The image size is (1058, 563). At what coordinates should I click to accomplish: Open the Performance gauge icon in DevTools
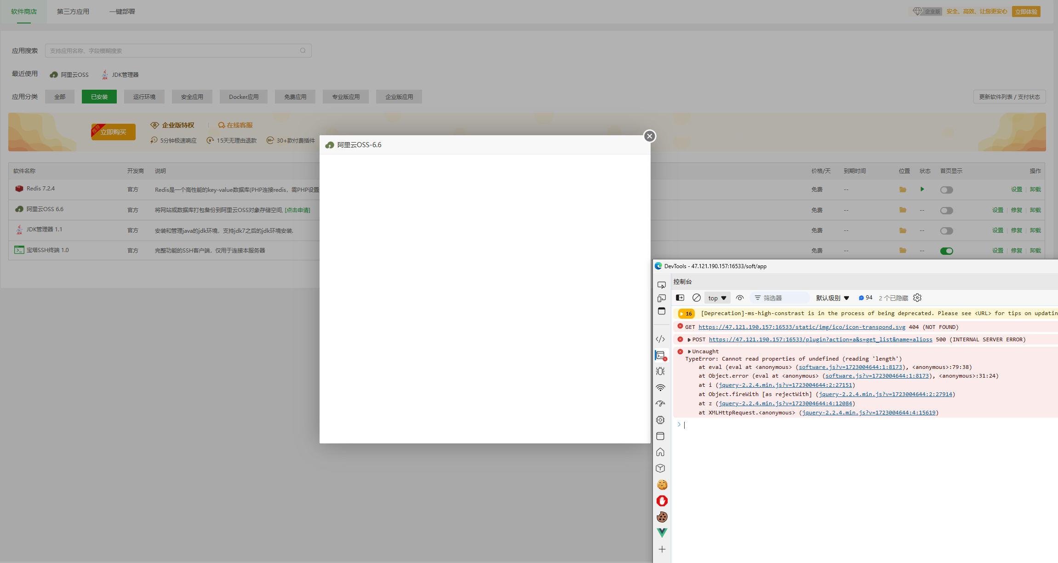[x=660, y=403]
